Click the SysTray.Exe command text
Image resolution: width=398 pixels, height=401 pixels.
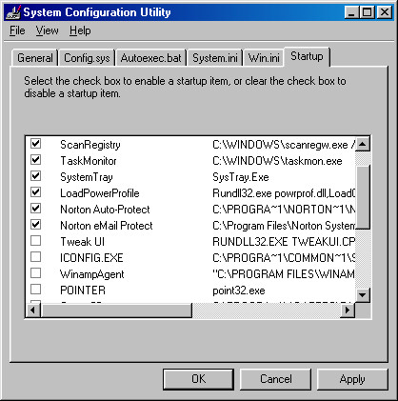241,177
